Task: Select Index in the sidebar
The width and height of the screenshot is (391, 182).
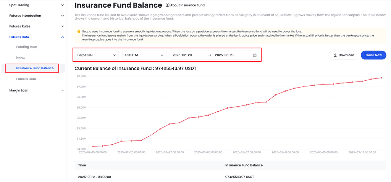Action: (21, 57)
